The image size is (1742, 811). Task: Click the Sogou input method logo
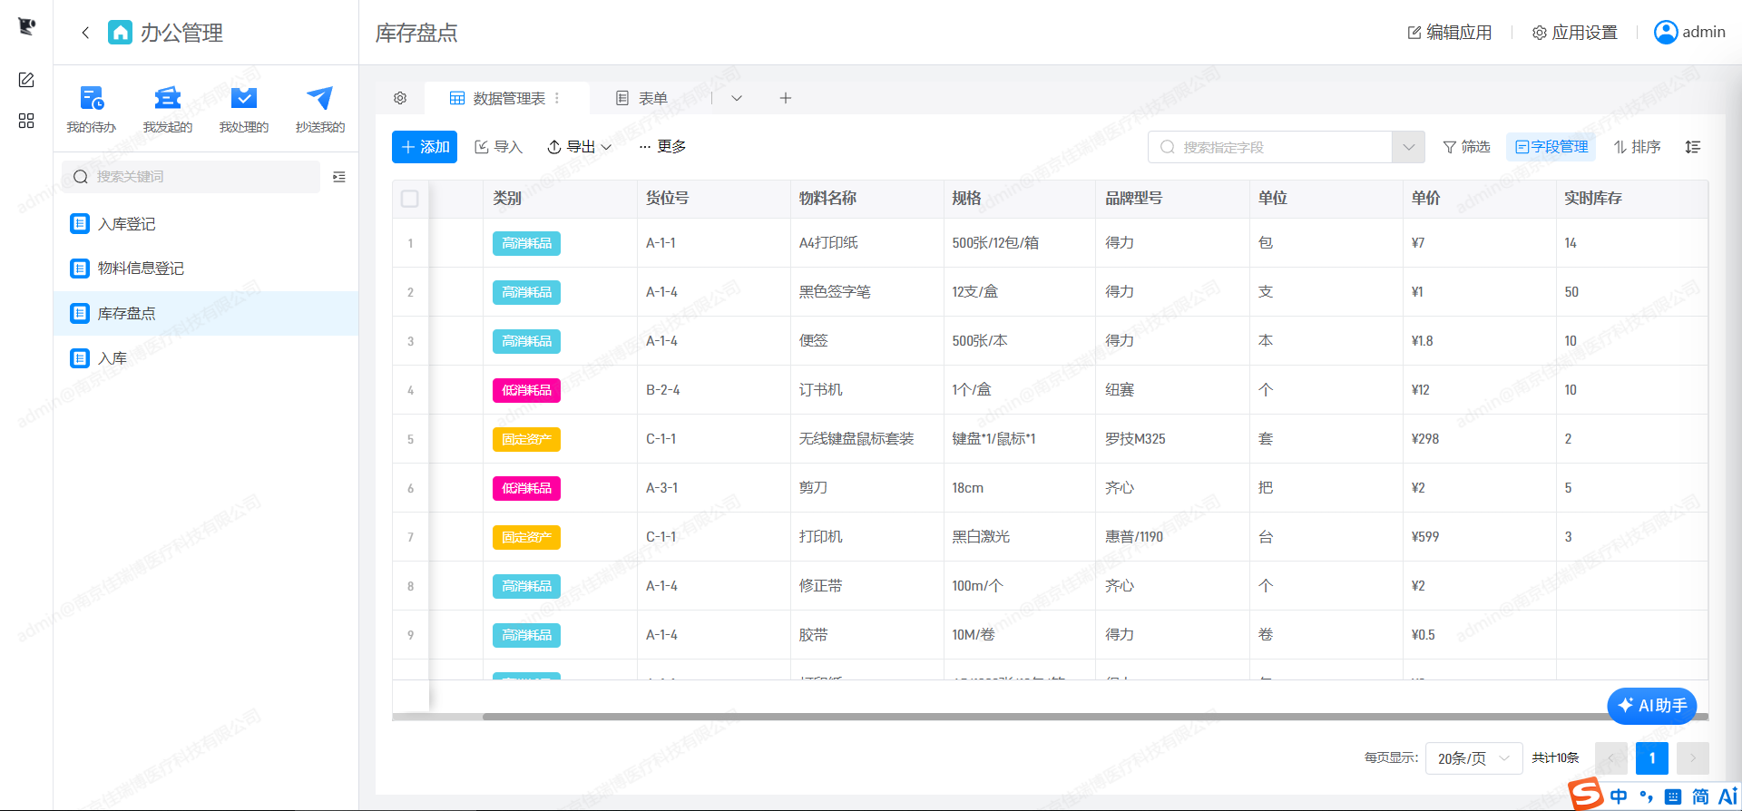1585,795
